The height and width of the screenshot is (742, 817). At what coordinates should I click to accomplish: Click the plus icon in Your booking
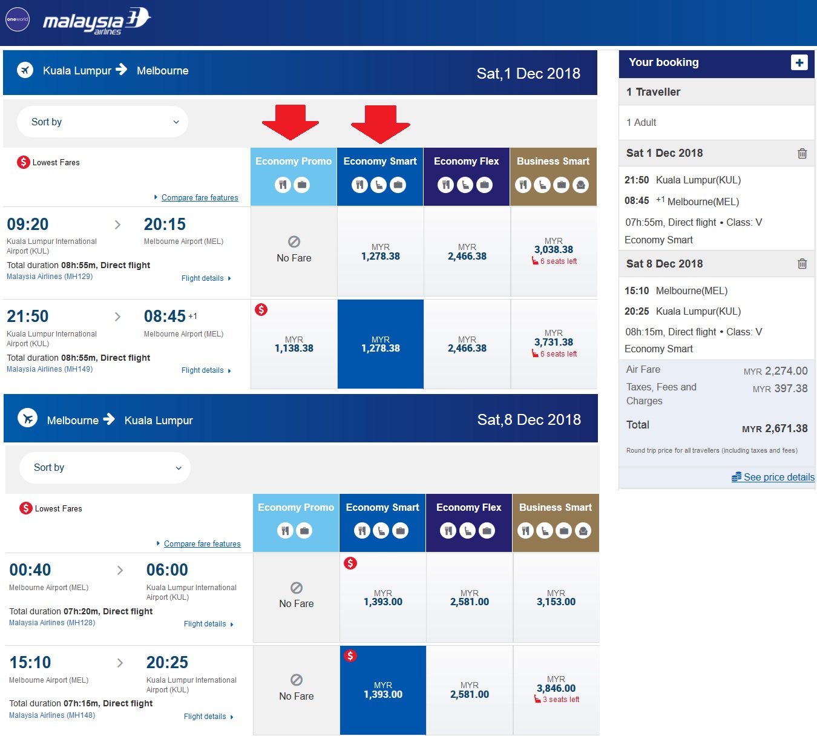click(799, 62)
